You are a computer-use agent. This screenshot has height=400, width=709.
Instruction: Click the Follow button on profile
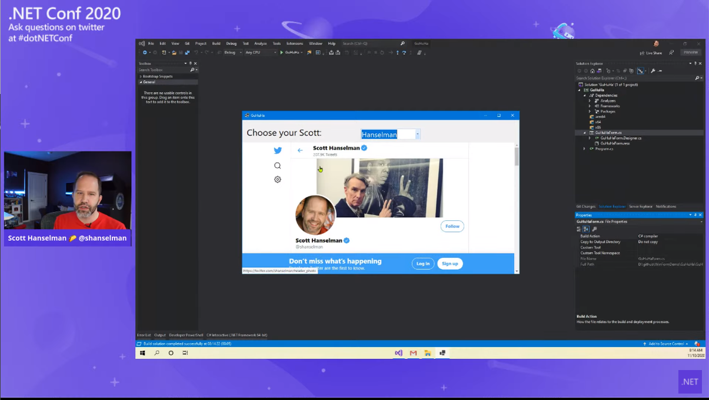(452, 226)
